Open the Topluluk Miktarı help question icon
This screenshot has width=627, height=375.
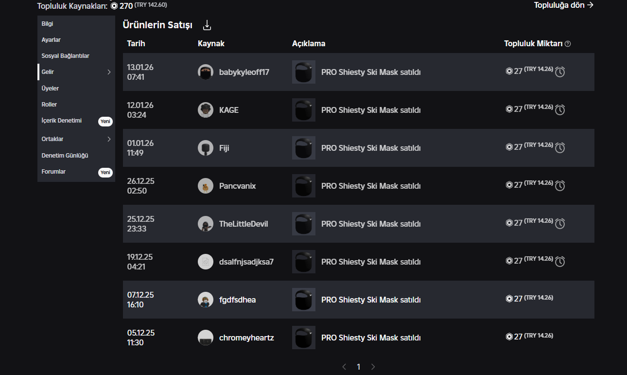pyautogui.click(x=568, y=44)
